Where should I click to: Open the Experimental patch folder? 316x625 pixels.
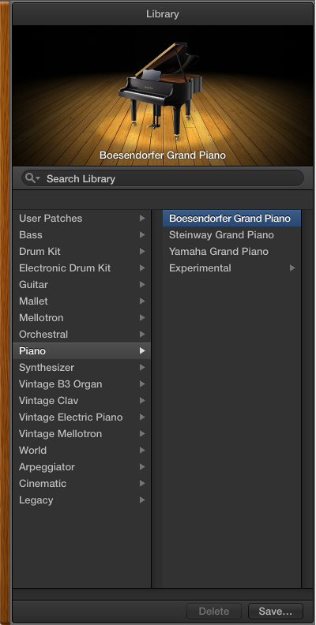[x=231, y=268]
